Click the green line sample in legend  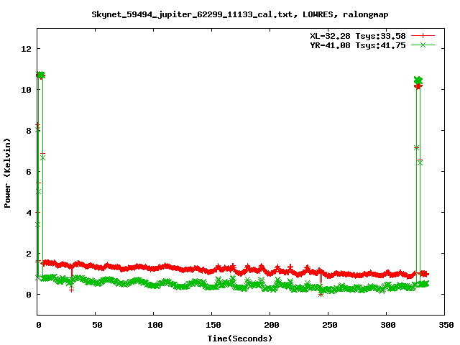[x=423, y=45]
